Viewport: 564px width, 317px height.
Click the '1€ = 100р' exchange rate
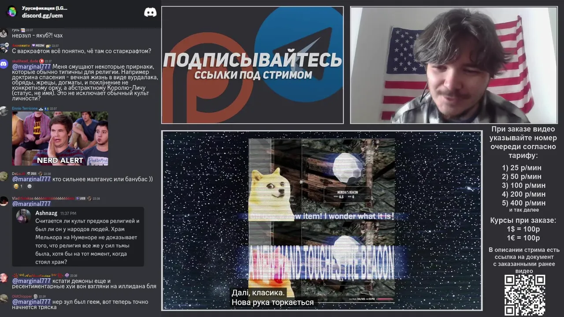click(523, 238)
